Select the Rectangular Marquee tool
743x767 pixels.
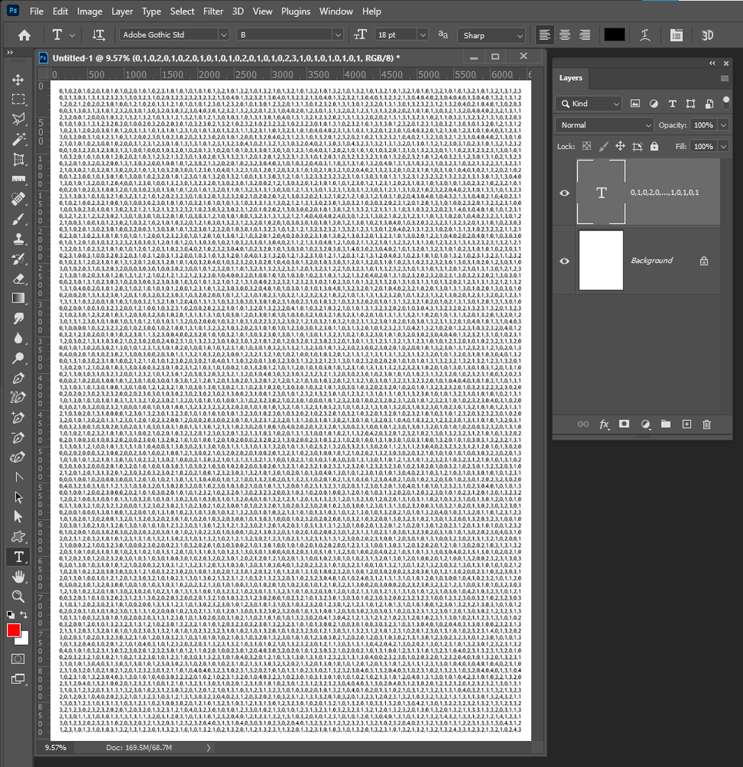18,99
